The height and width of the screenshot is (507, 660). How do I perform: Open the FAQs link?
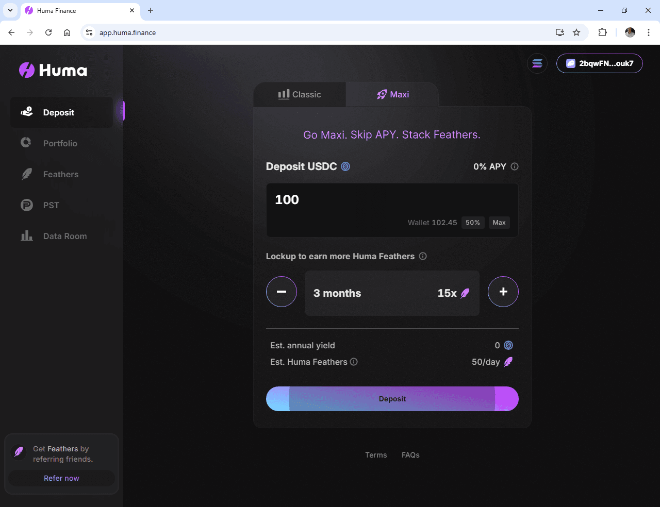[x=410, y=455]
